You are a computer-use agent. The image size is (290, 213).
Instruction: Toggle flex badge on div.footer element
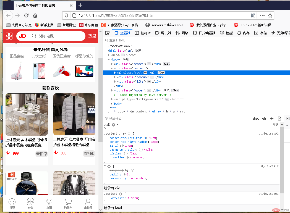[x=175, y=90]
